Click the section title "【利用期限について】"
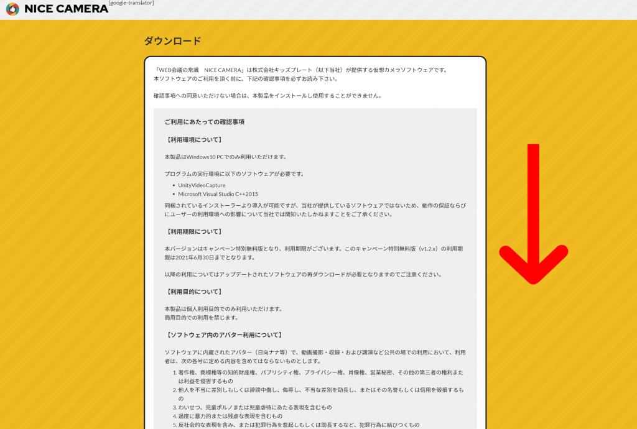Viewport: 637px width, 429px height. pyautogui.click(x=194, y=231)
